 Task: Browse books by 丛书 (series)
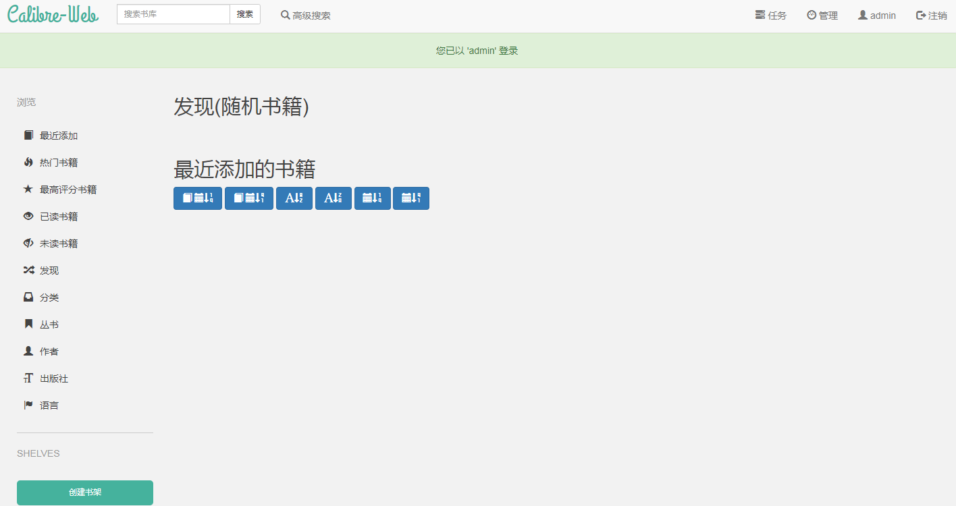(48, 324)
